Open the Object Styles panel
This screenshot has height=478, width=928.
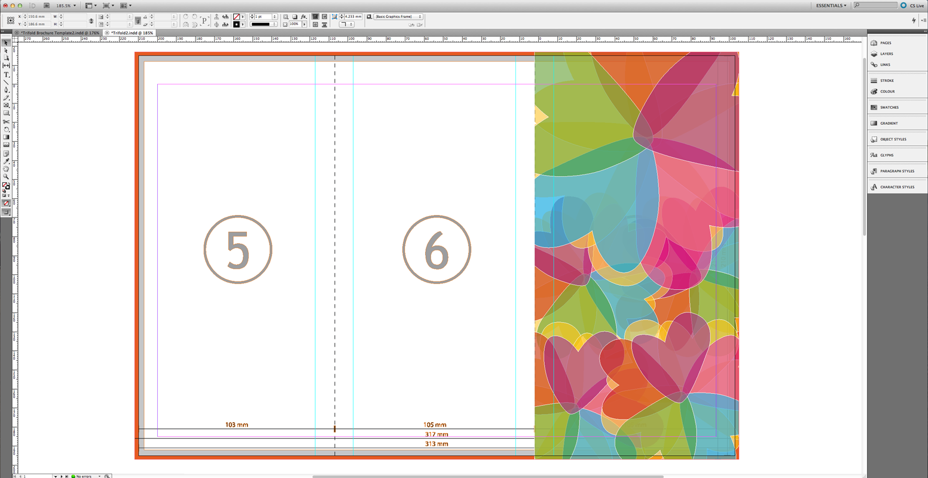point(893,139)
